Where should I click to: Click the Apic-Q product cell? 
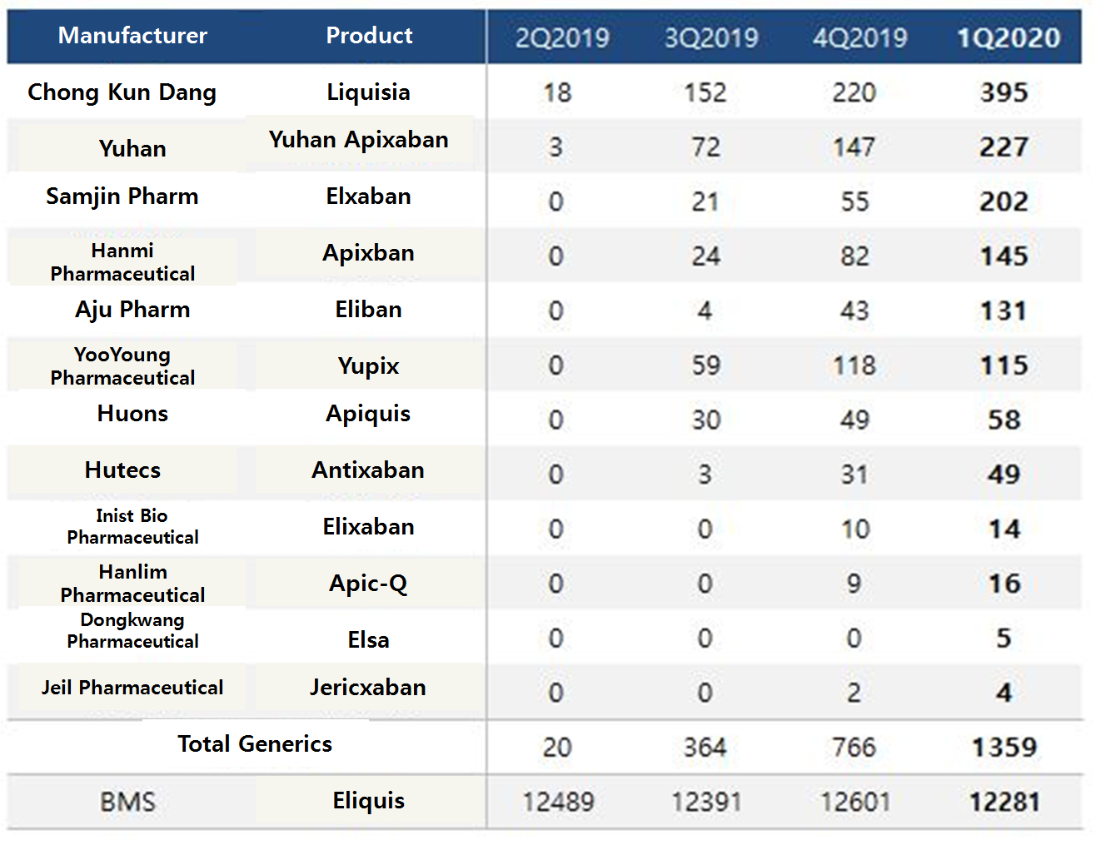coord(368,584)
